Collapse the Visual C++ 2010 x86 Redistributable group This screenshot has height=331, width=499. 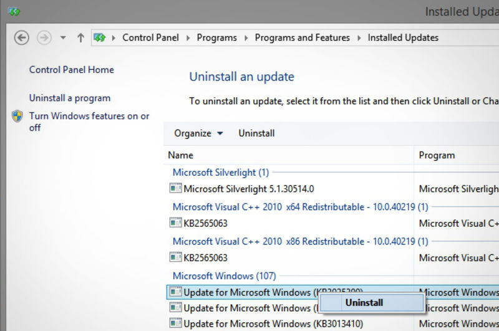click(x=301, y=241)
